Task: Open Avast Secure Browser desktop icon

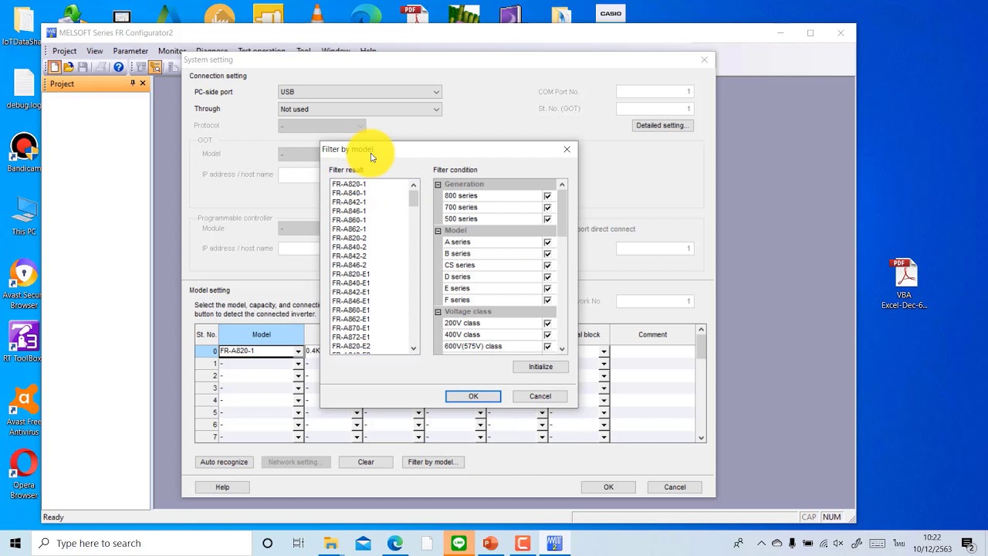Action: (x=24, y=284)
